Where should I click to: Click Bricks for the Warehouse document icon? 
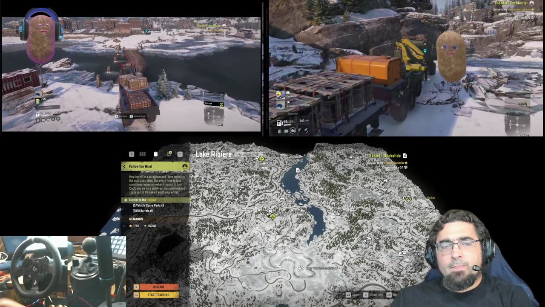click(298, 170)
